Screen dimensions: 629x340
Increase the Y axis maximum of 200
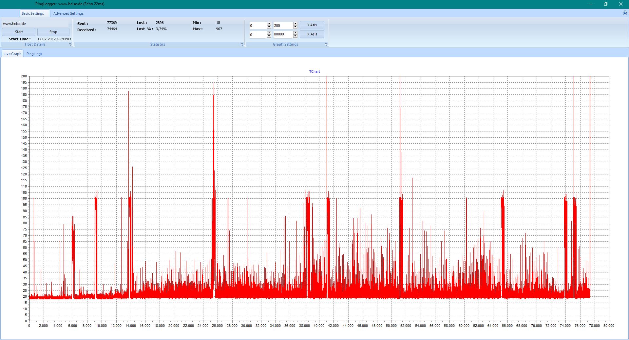pos(295,24)
